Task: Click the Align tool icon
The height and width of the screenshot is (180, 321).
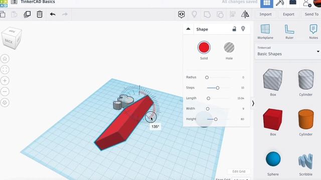Action: pos(233,14)
